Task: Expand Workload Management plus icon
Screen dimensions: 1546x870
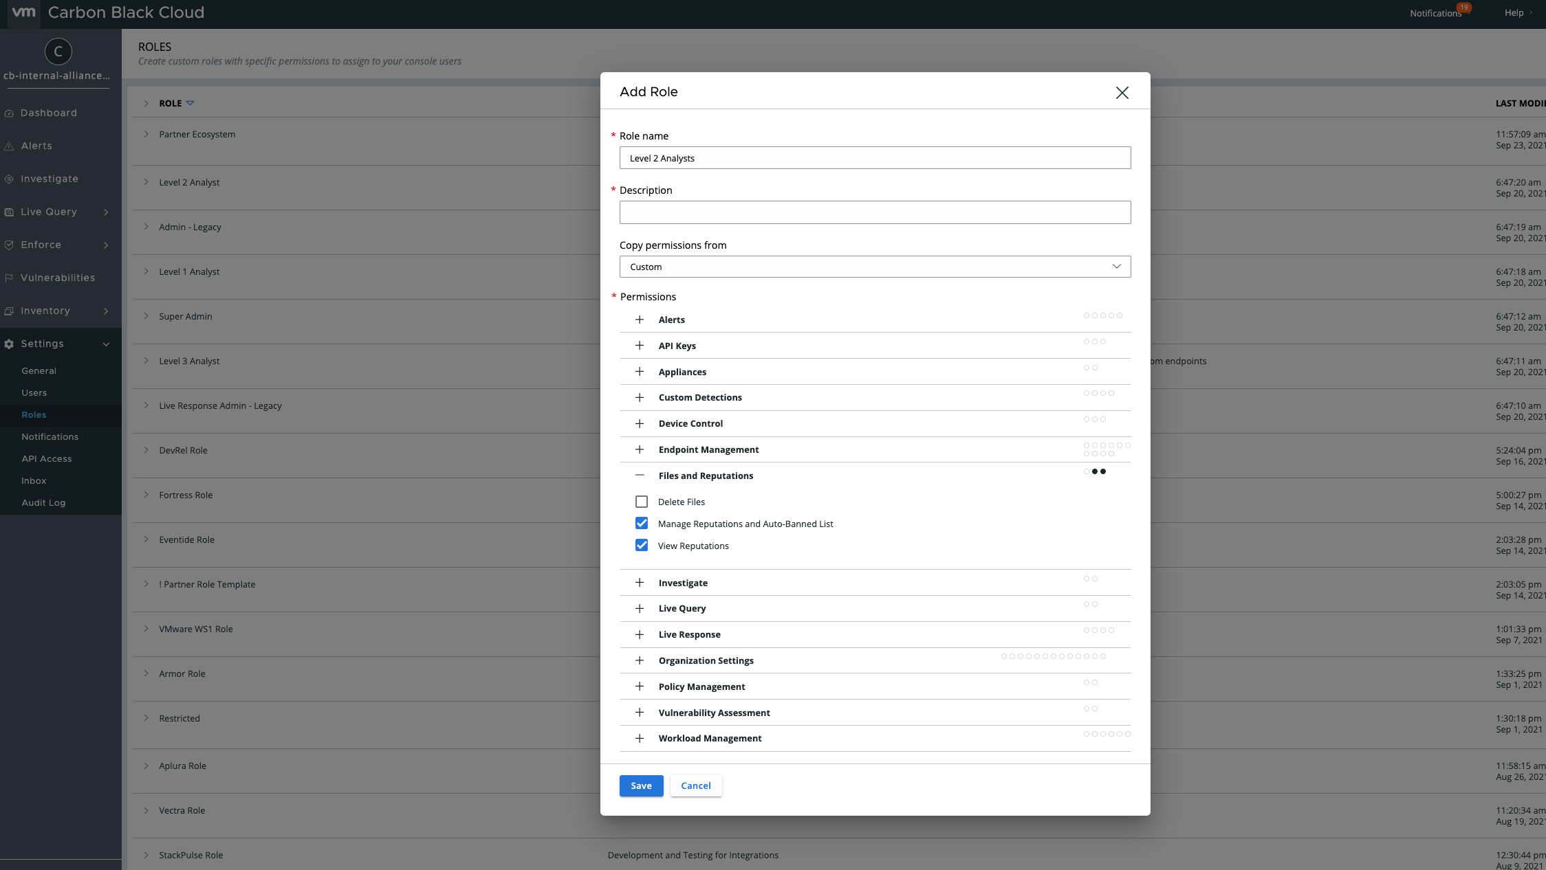Action: point(640,738)
